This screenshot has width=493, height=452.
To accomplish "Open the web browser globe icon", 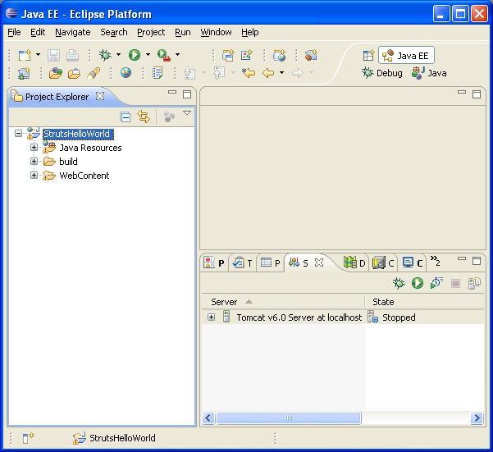I will coord(126,73).
